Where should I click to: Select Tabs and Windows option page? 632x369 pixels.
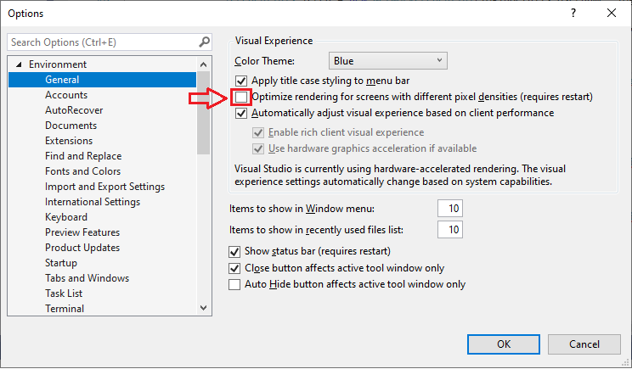(x=87, y=278)
